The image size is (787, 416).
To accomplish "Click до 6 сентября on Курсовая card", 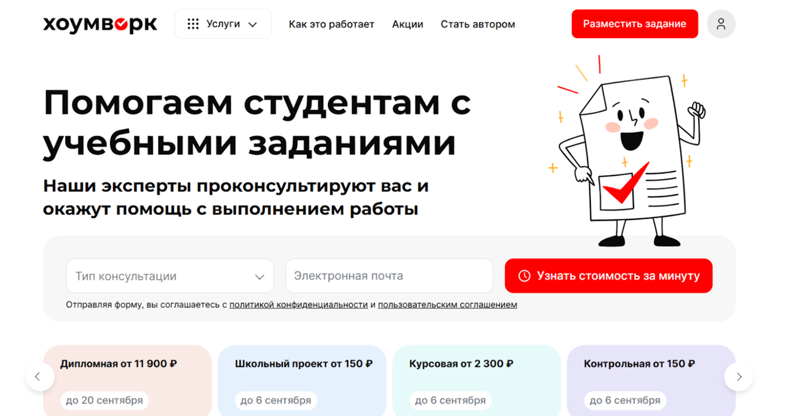I will coord(451,400).
